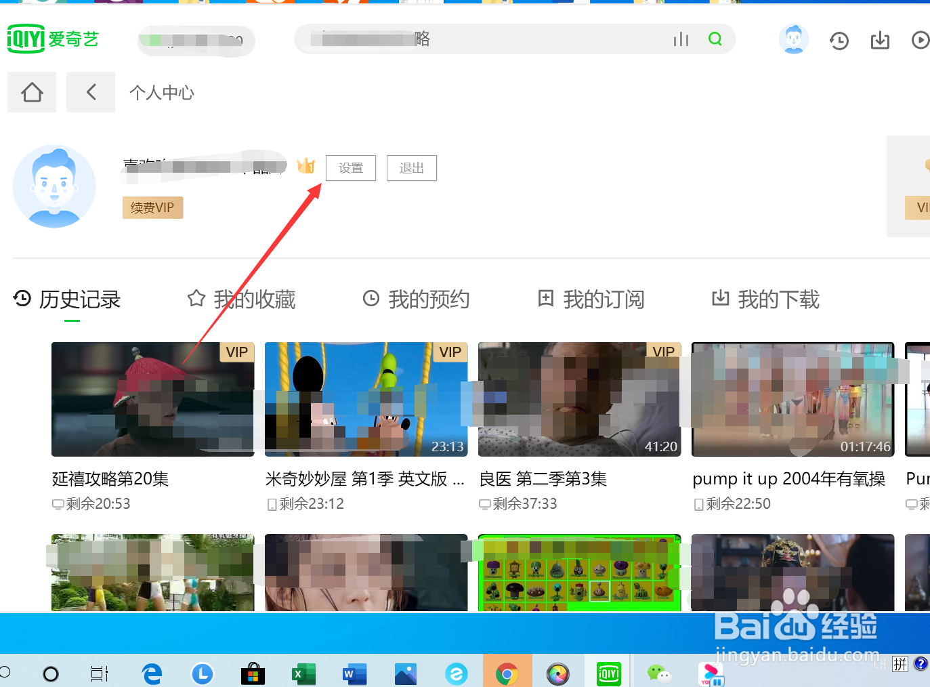Open the 360 browser icon in taskbar
Viewport: 930px width, 687px height.
click(457, 673)
